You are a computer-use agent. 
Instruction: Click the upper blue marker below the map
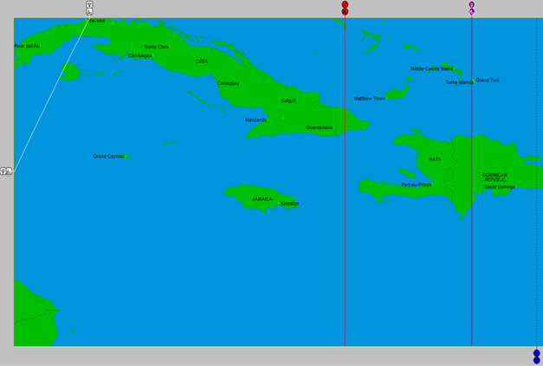coord(537,353)
